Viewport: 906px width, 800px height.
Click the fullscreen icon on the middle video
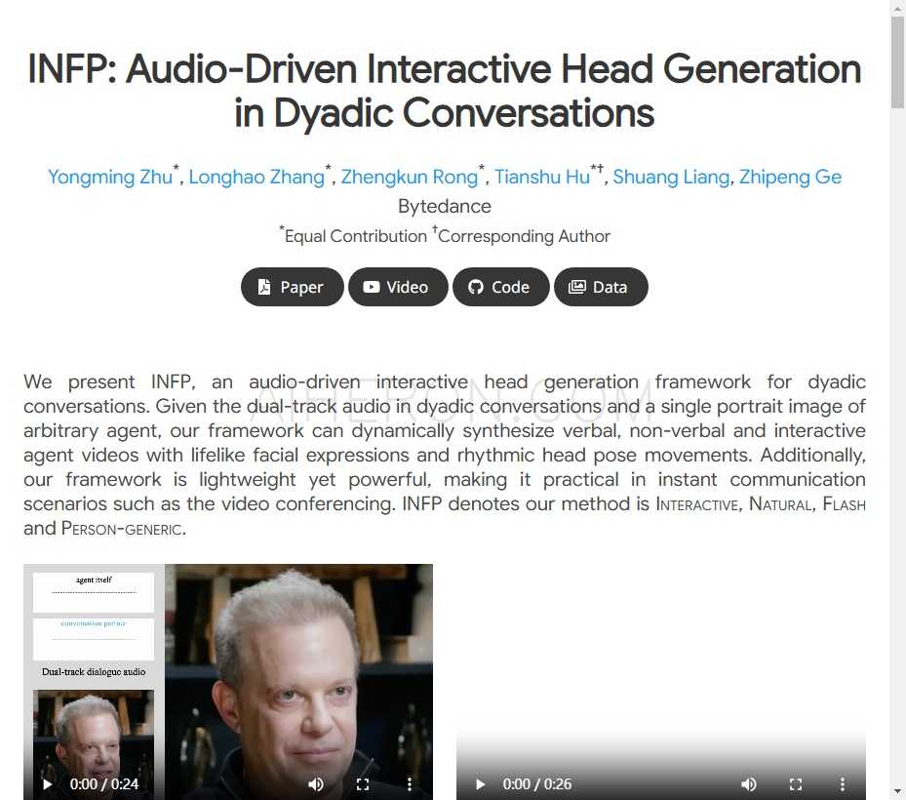363,783
